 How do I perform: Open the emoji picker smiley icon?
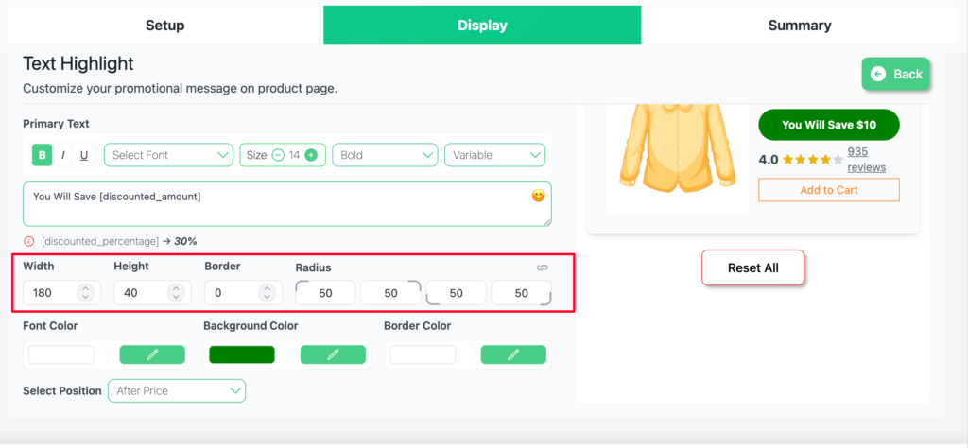pyautogui.click(x=538, y=196)
